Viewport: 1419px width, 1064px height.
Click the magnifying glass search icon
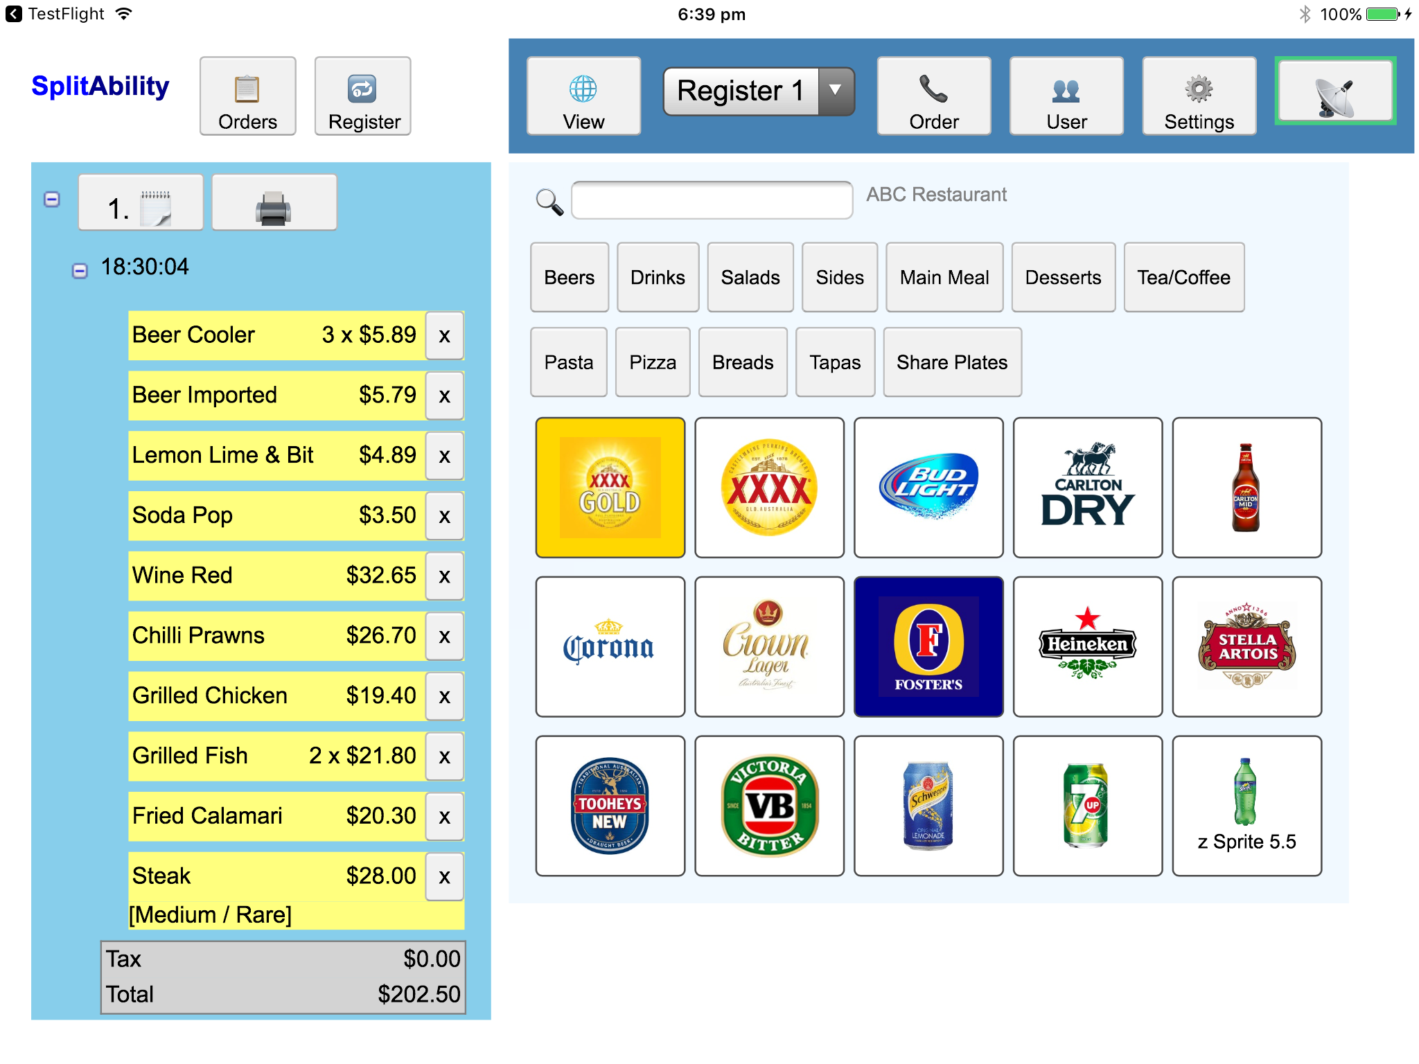[x=549, y=202]
